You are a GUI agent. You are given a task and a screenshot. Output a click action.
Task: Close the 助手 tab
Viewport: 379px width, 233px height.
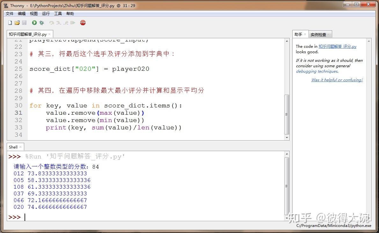[305, 34]
